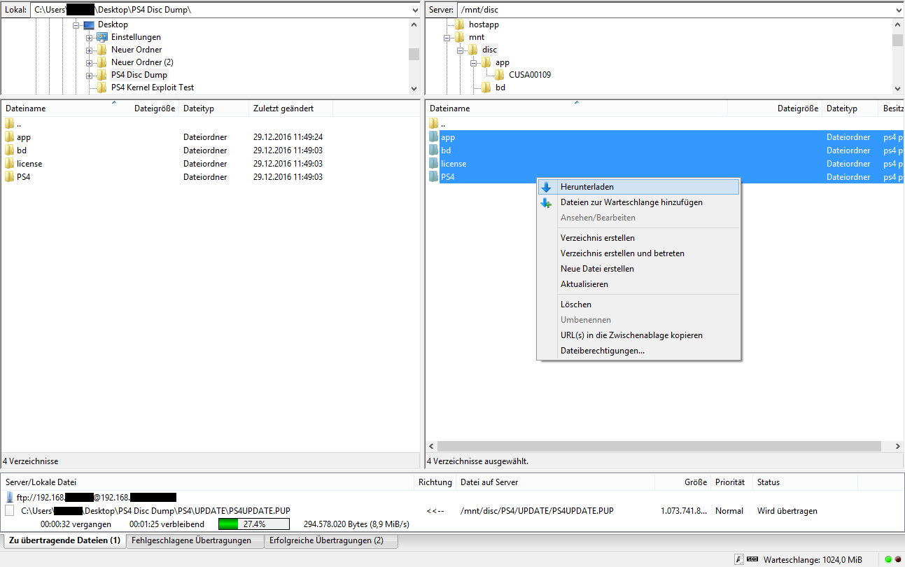Viewport: 905px width, 567px height.
Task: Click the scroll-down arrow of the local tree
Action: point(414,88)
